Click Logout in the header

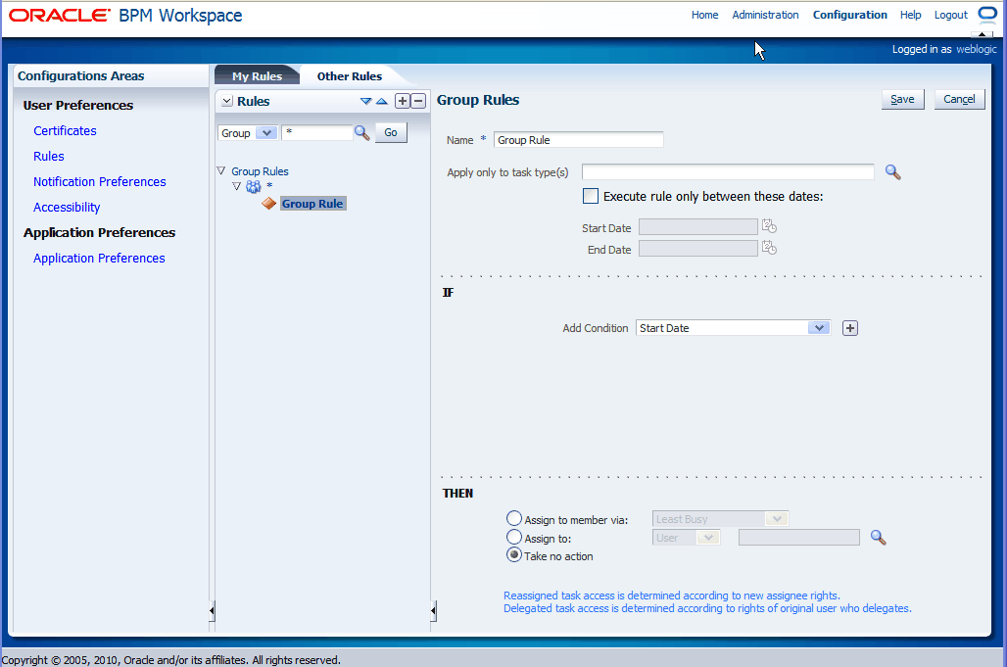950,15
